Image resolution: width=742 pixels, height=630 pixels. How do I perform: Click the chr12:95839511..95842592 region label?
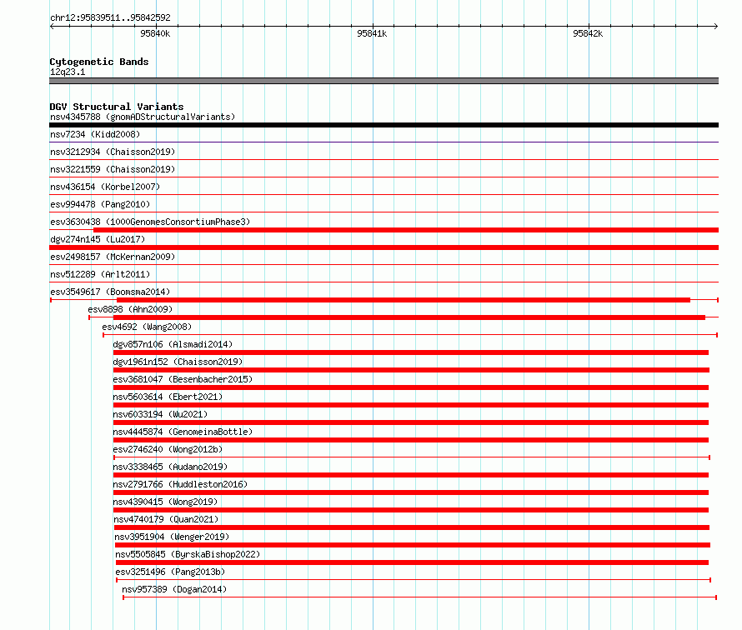110,17
